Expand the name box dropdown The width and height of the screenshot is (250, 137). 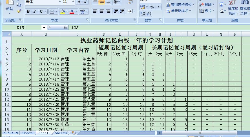tap(44, 28)
